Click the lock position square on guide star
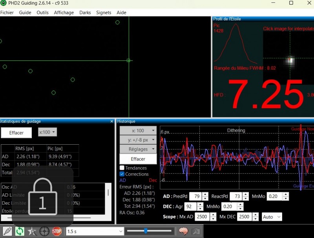Image resolution: width=314 pixels, height=238 pixels. click(128, 60)
